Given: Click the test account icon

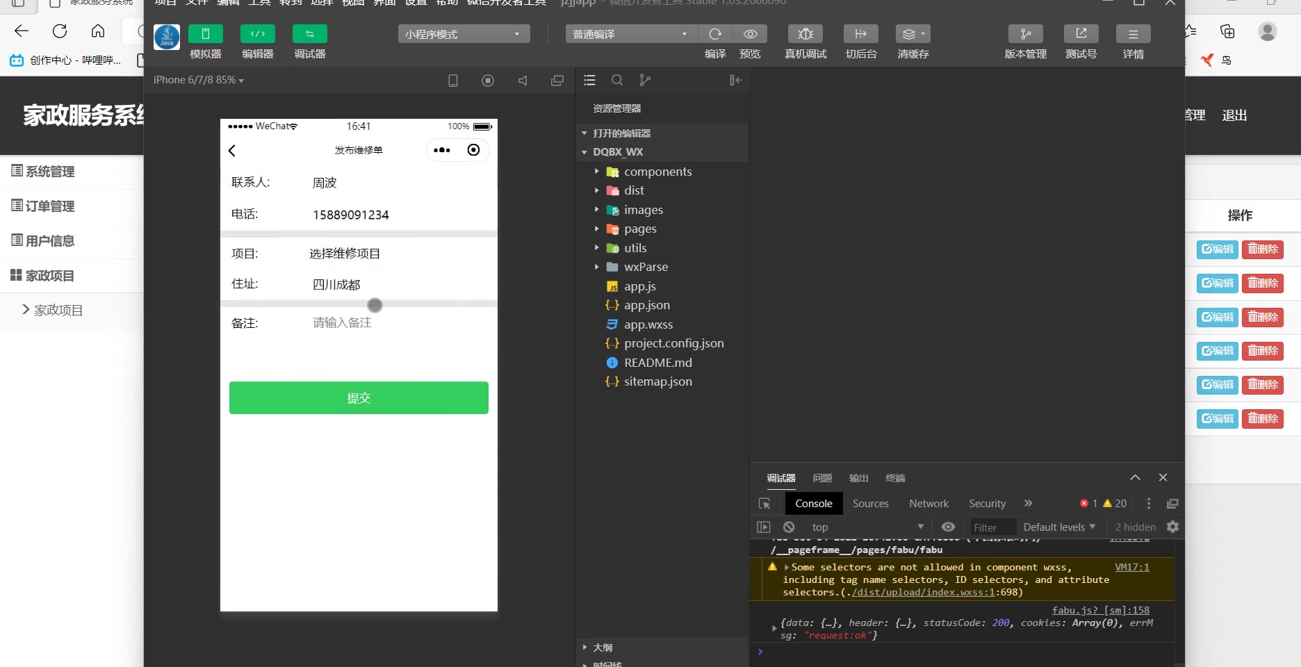Looking at the screenshot, I should click(1081, 34).
